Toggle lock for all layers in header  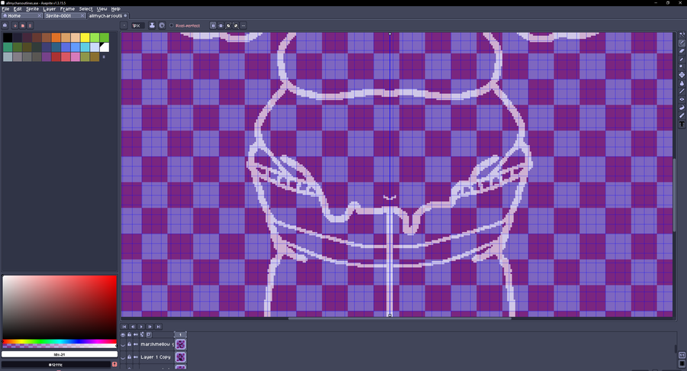click(129, 334)
